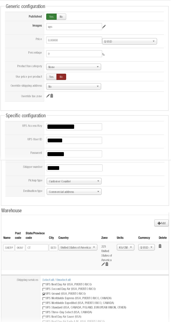The width and height of the screenshot is (171, 322).
Task: Click the Delete column header
Action: point(163,238)
